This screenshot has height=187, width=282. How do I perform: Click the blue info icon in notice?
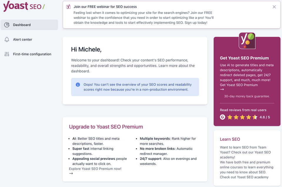(78, 84)
